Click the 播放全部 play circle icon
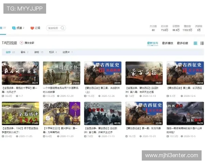 pyautogui.click(x=22, y=43)
